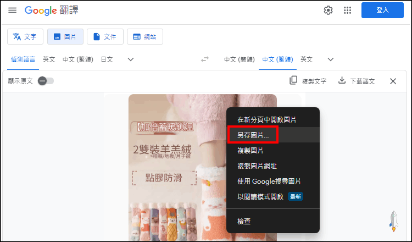Choose 另存圖片... in context menu

(273, 135)
